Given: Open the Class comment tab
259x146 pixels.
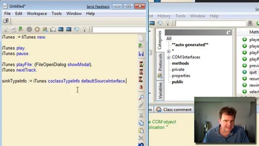Looking at the screenshot, I should point(174,109).
